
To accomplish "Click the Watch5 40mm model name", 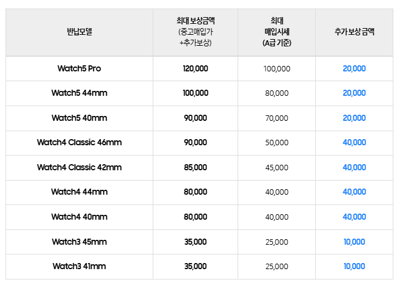I will coord(79,118).
